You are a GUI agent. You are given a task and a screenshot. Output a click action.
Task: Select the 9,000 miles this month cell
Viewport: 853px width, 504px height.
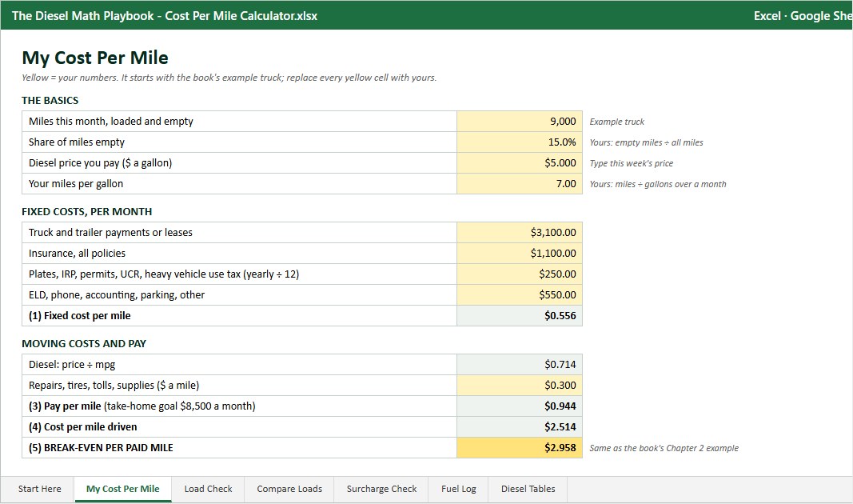coord(520,122)
